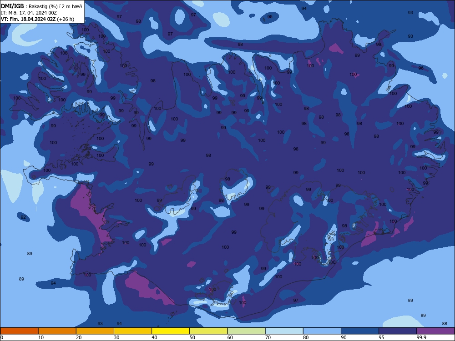Image resolution: width=455 pixels, height=341 pixels.
Task: Click the '92' humidity value on the map
Action: tap(23, 217)
